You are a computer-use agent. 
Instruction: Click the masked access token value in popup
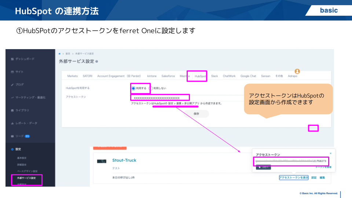(291, 161)
